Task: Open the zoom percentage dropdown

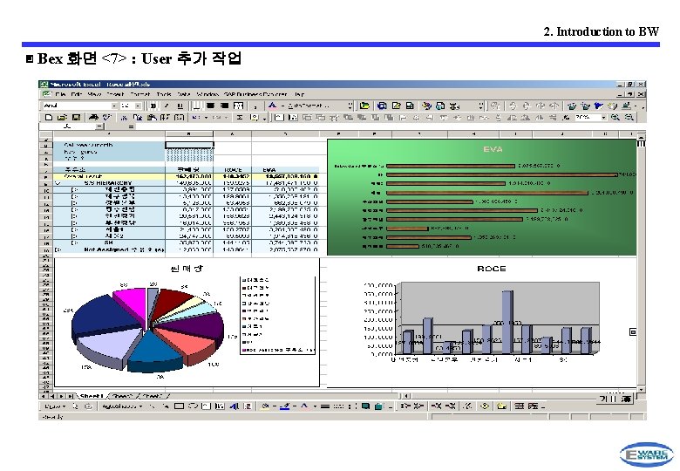Action: pyautogui.click(x=603, y=118)
